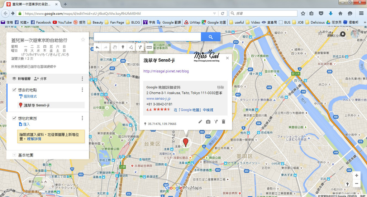Select 淺草寺 Sensō-ji item in layer list
This screenshot has width=367, height=197.
click(x=51, y=105)
